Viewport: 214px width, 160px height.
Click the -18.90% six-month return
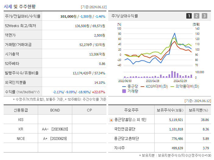(x=84, y=92)
